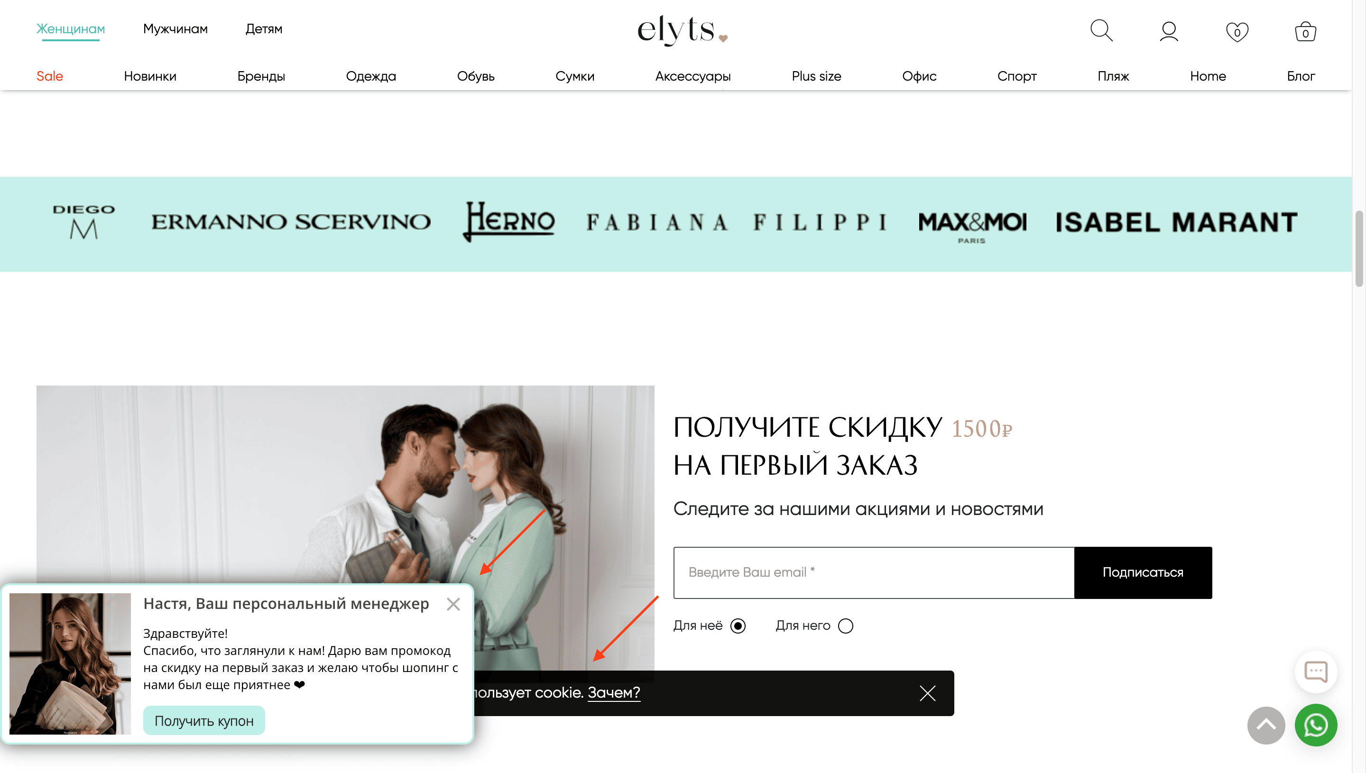The width and height of the screenshot is (1366, 773).
Task: Open the Бренды menu
Action: [x=261, y=76]
